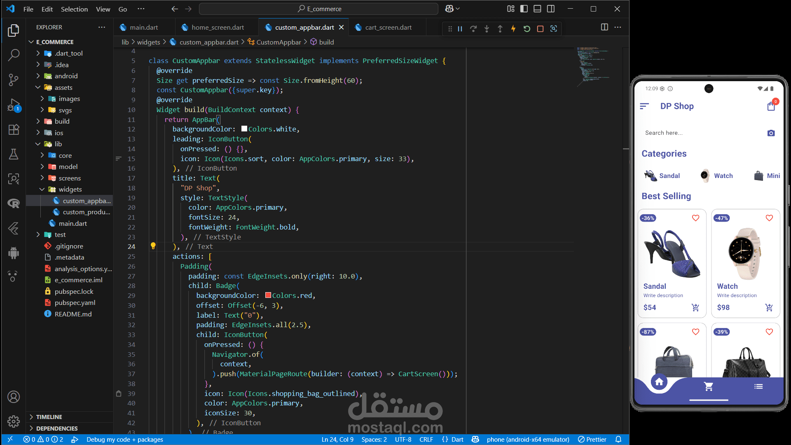Open the Android robot view in activity bar

[x=14, y=253]
